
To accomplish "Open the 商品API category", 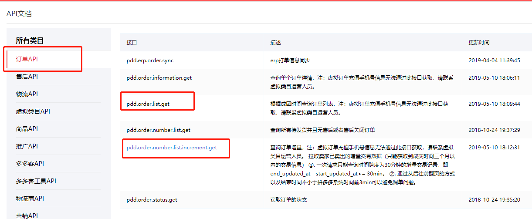I will point(27,129).
